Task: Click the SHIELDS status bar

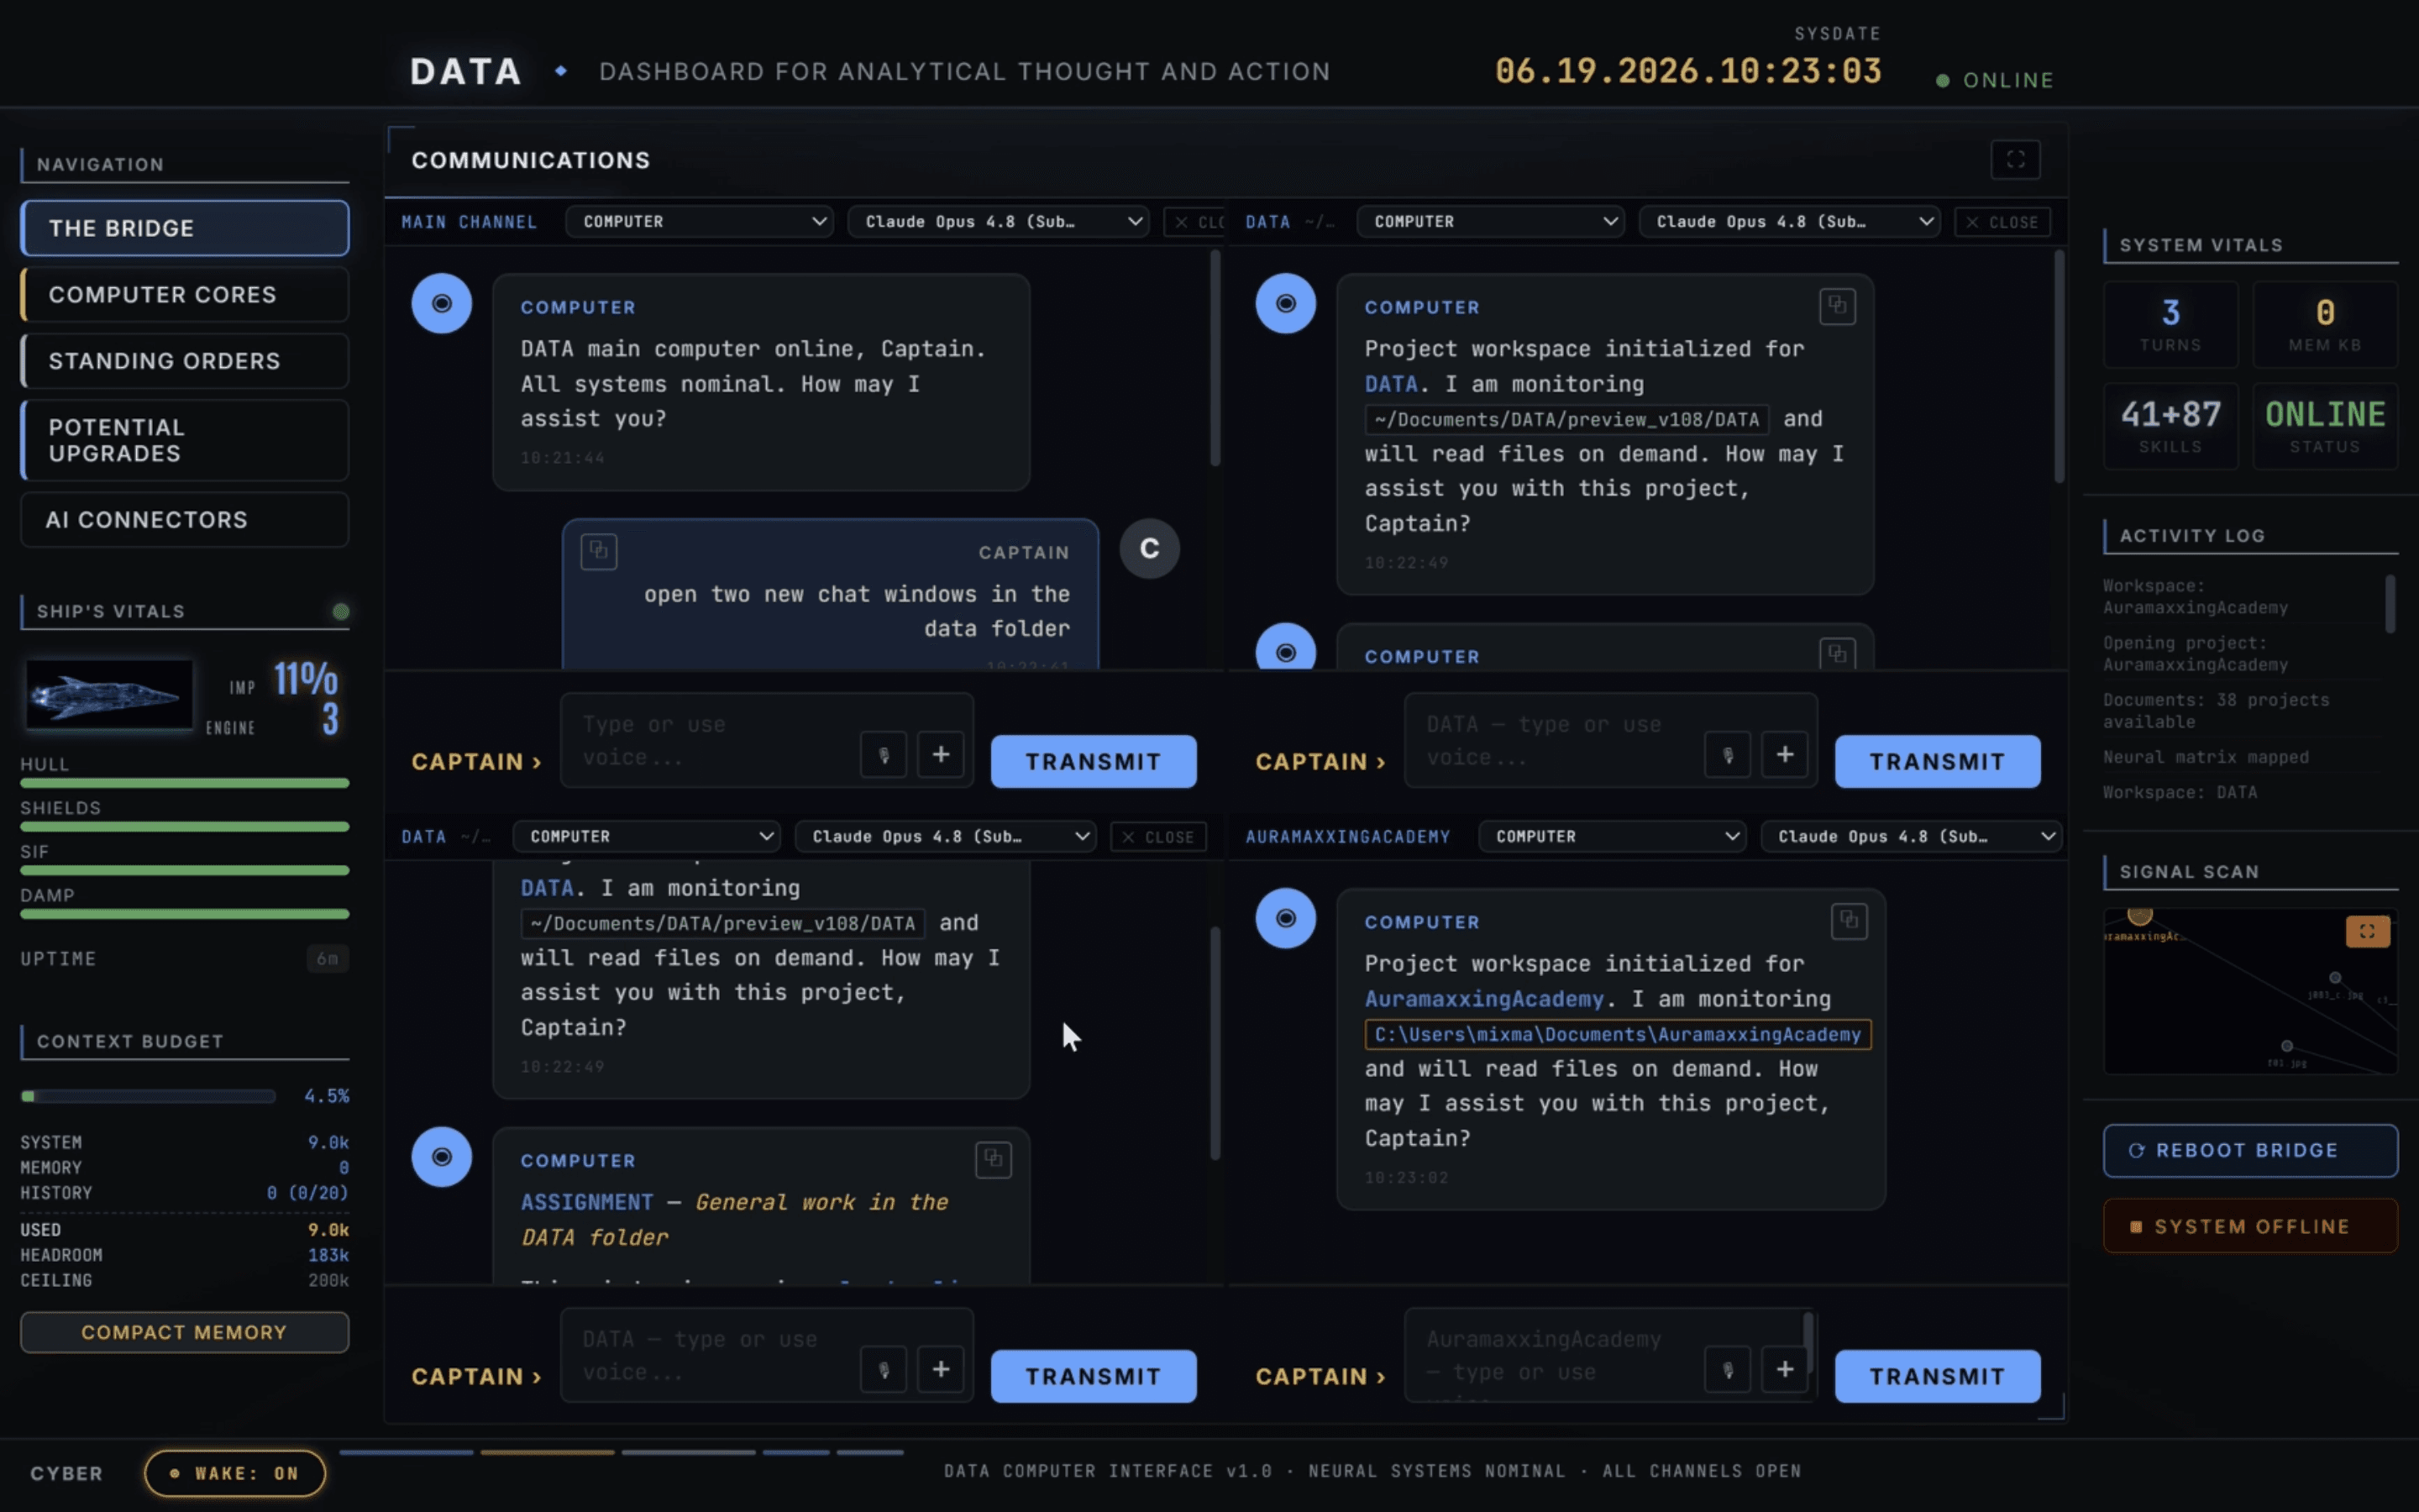Action: pyautogui.click(x=185, y=827)
